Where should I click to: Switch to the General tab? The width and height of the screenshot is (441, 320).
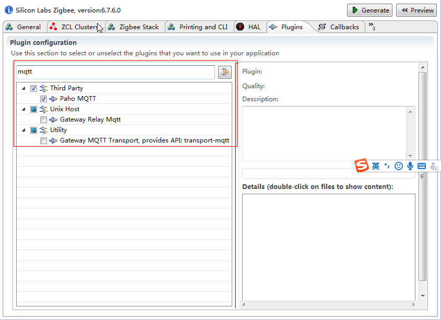[23, 27]
